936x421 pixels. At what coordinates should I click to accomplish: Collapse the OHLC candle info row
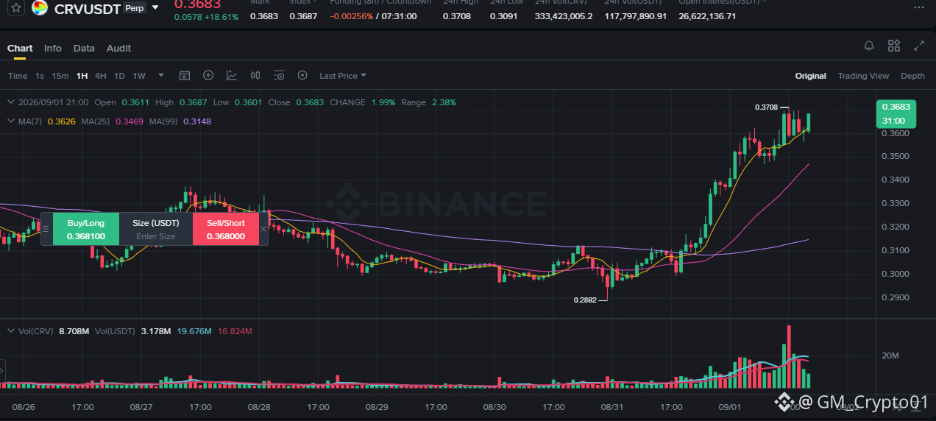point(10,102)
